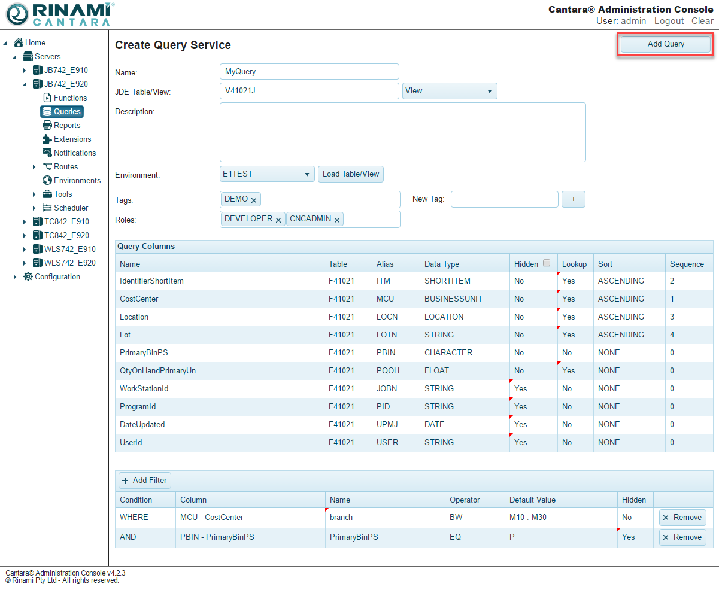Click the Notifications envelope icon
The image size is (719, 596).
coord(47,153)
